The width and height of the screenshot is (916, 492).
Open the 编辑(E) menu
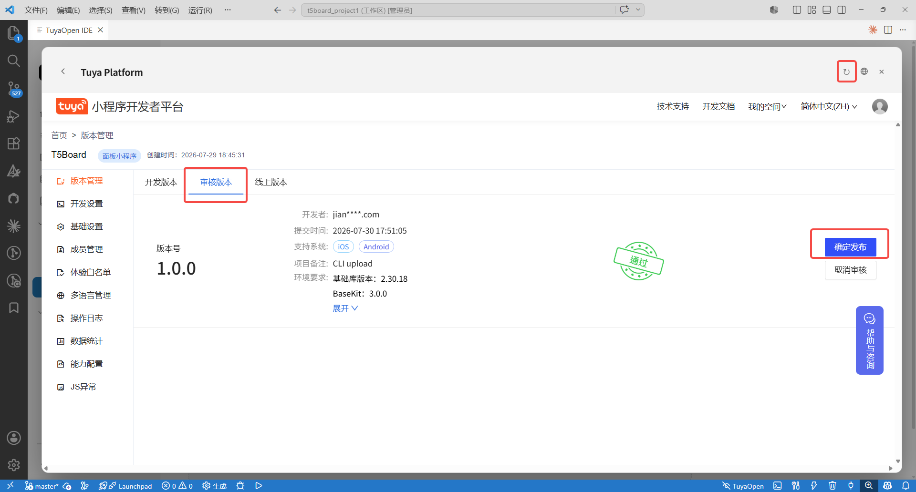(x=68, y=10)
